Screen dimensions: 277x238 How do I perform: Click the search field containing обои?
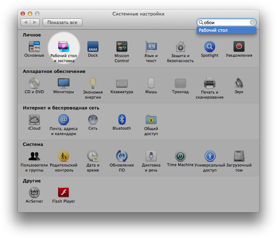point(226,23)
